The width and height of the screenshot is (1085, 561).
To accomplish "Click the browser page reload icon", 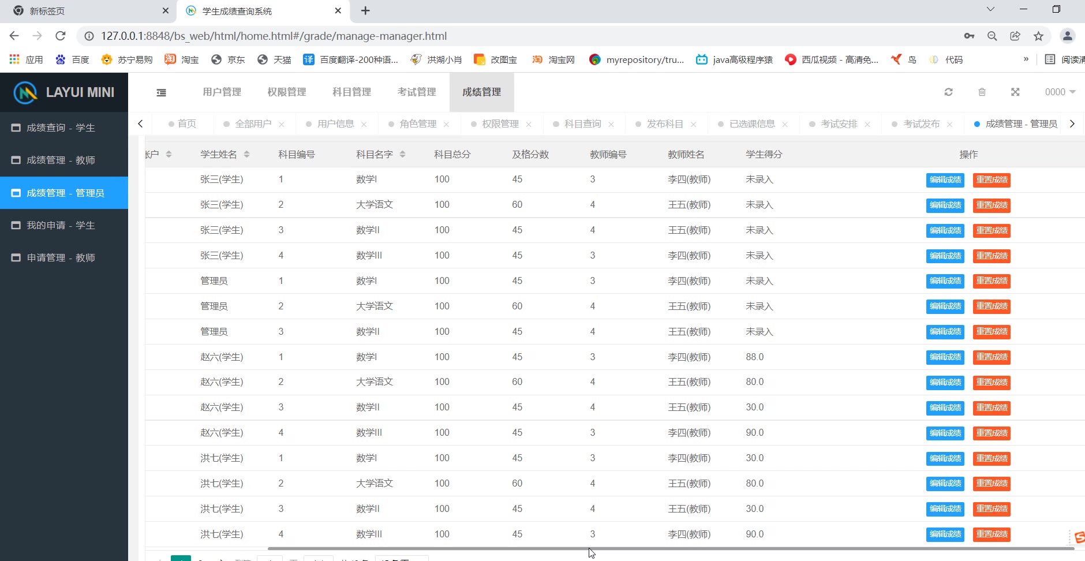I will [x=61, y=36].
